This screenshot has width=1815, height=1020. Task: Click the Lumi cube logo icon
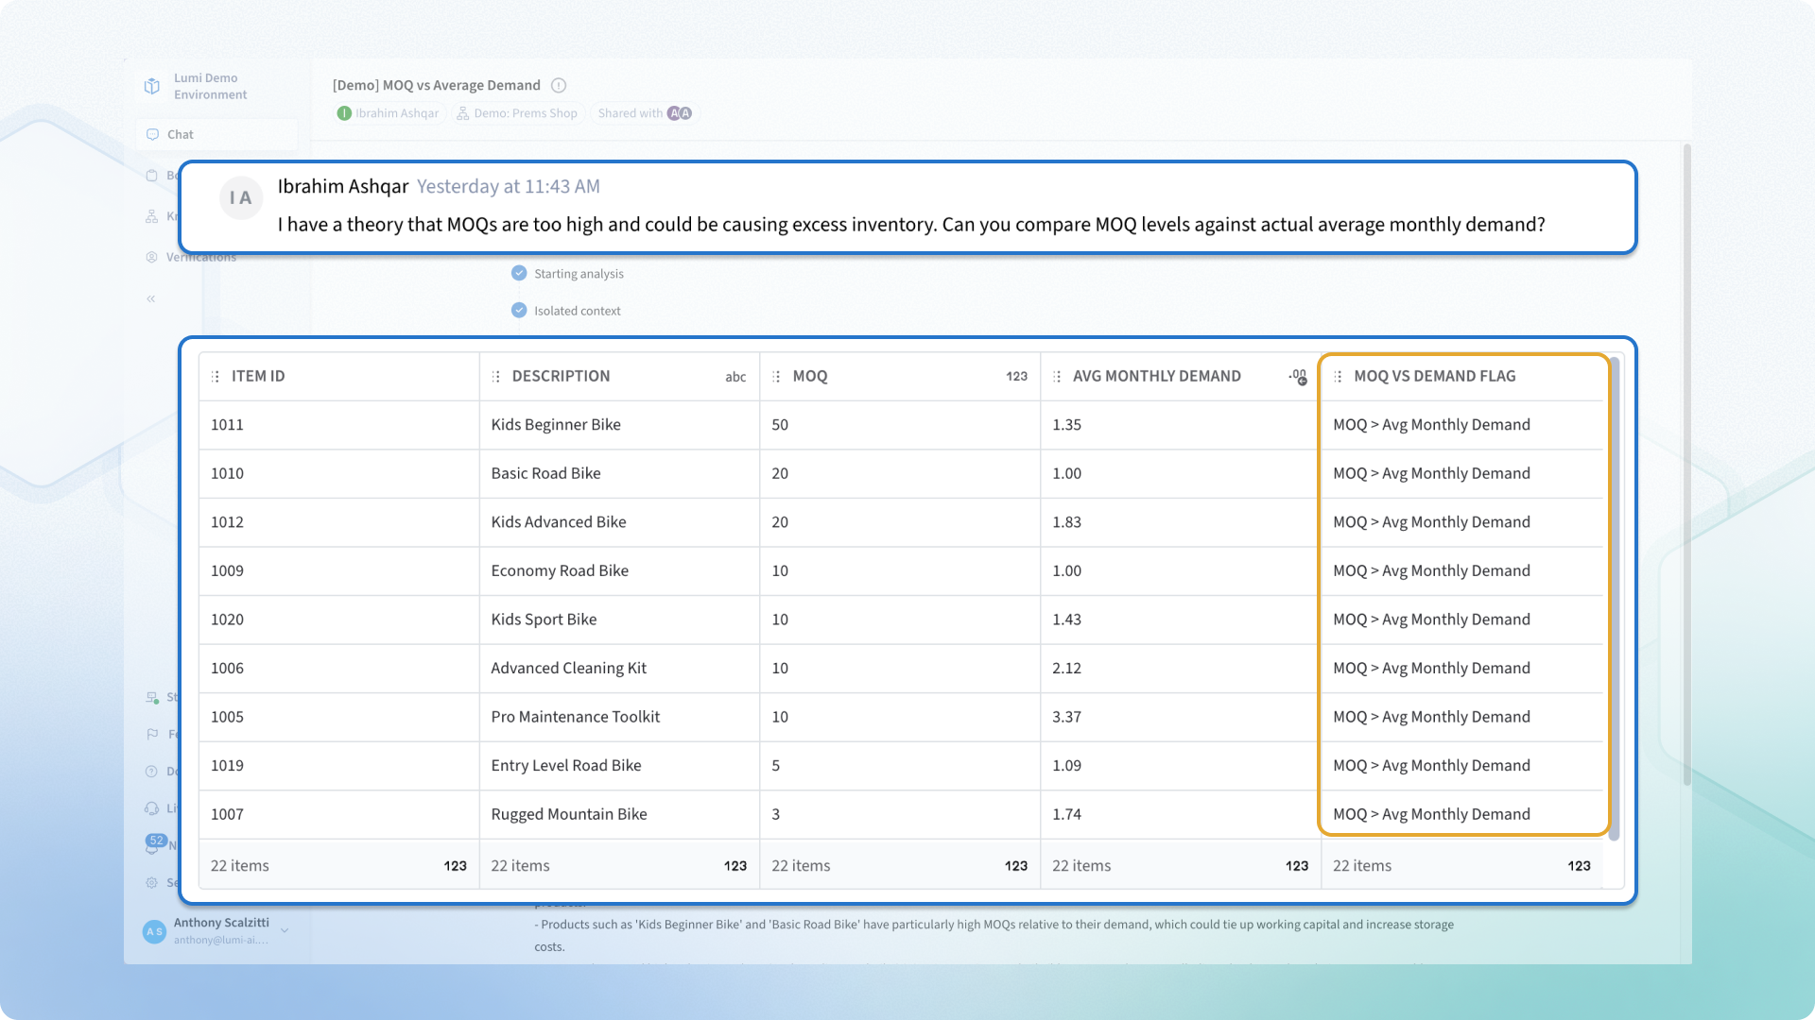pos(151,86)
